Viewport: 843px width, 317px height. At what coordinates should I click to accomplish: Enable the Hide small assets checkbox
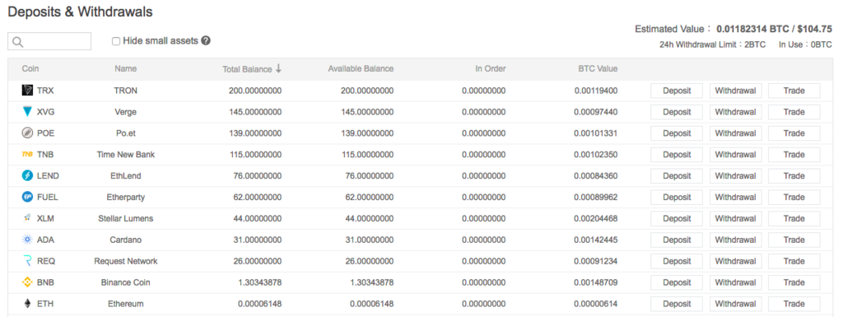[x=115, y=41]
